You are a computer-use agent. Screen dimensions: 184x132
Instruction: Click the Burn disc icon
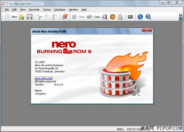(x=74, y=17)
